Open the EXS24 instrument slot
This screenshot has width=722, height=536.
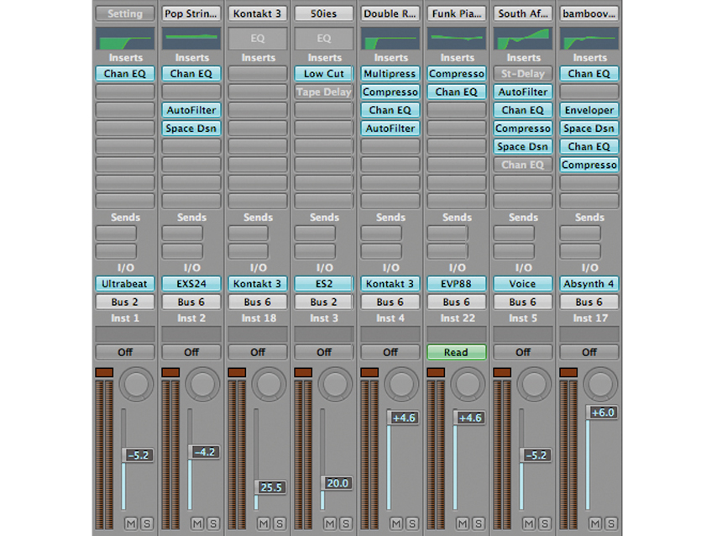coord(191,283)
